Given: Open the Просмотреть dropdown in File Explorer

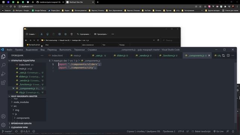Looking at the screenshot, I should 101,34.
